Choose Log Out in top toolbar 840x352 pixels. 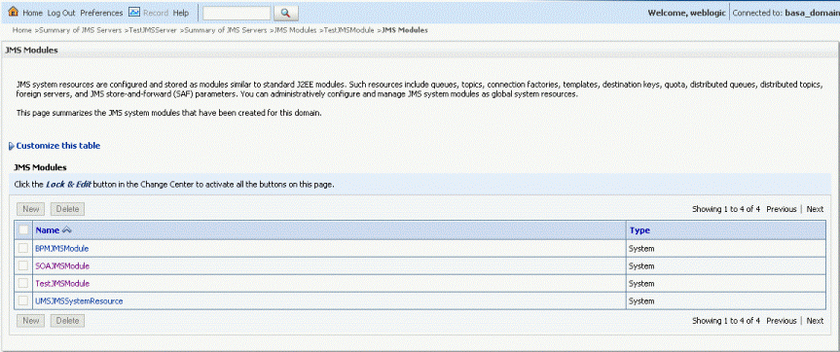[x=61, y=13]
